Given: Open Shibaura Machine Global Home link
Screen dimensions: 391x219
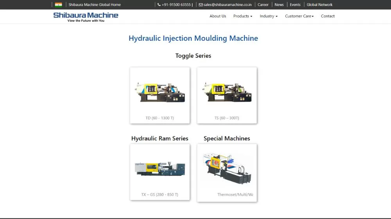Looking at the screenshot, I should [95, 4].
